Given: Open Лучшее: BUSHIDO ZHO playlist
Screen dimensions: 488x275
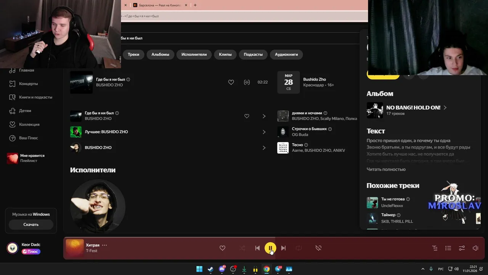Looking at the screenshot, I should pos(106,132).
